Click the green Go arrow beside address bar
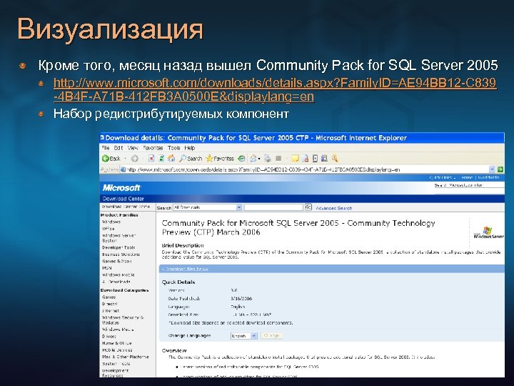Image resolution: width=514 pixels, height=386 pixels. (500, 169)
